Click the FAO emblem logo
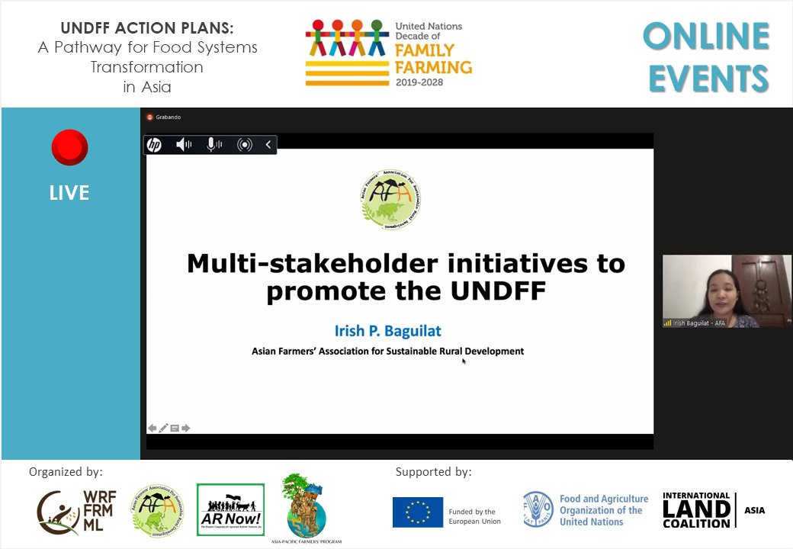Image resolution: width=793 pixels, height=549 pixels. tap(538, 509)
